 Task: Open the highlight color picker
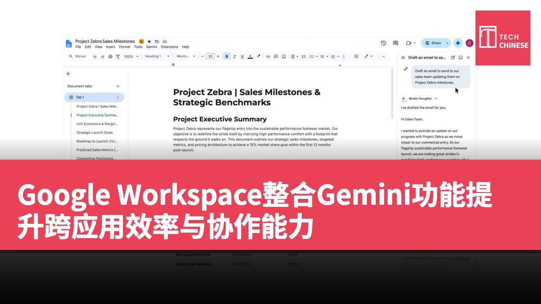pyautogui.click(x=259, y=56)
